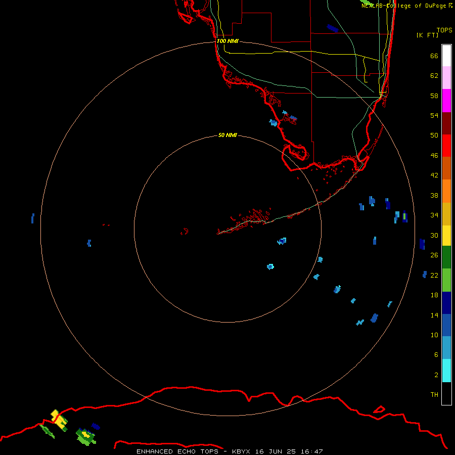Click the [K FT] units label

point(427,35)
